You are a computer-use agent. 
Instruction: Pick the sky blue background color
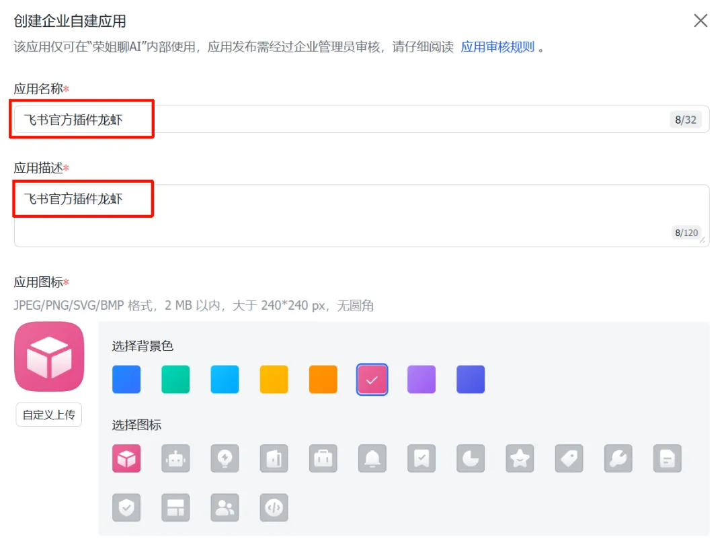point(225,380)
